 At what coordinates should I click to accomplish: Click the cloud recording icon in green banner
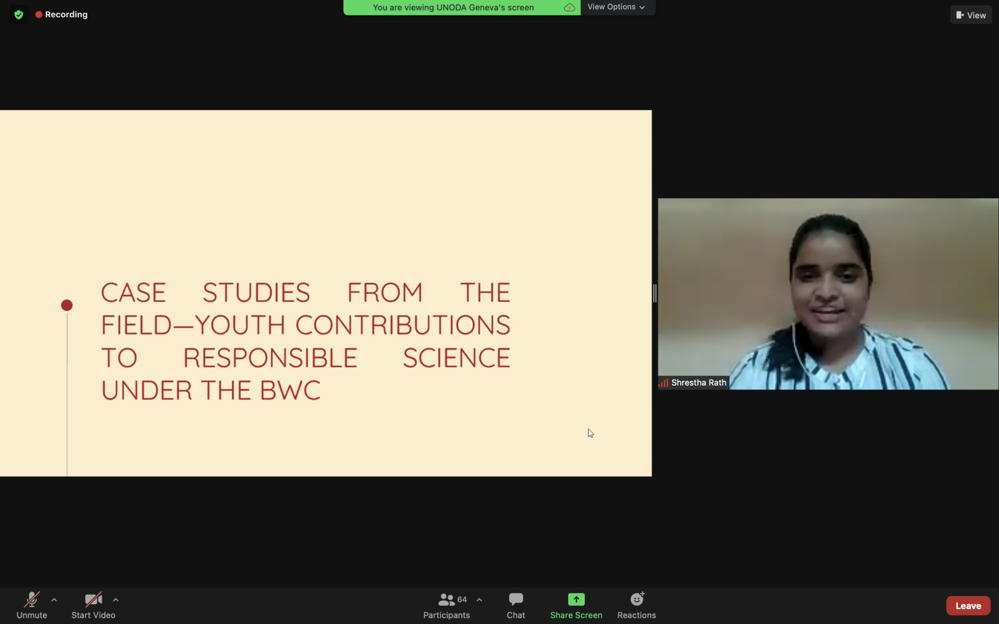click(569, 7)
